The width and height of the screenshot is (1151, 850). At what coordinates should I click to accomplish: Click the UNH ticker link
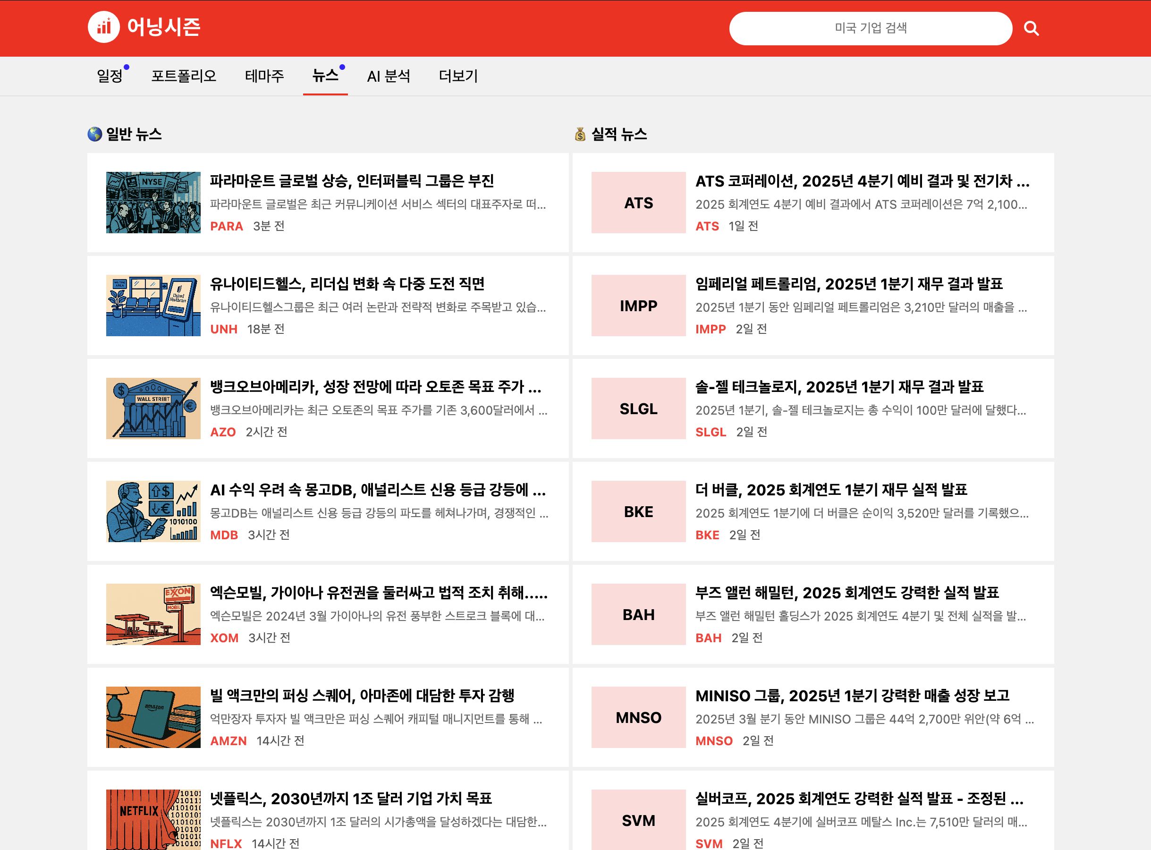pos(224,329)
